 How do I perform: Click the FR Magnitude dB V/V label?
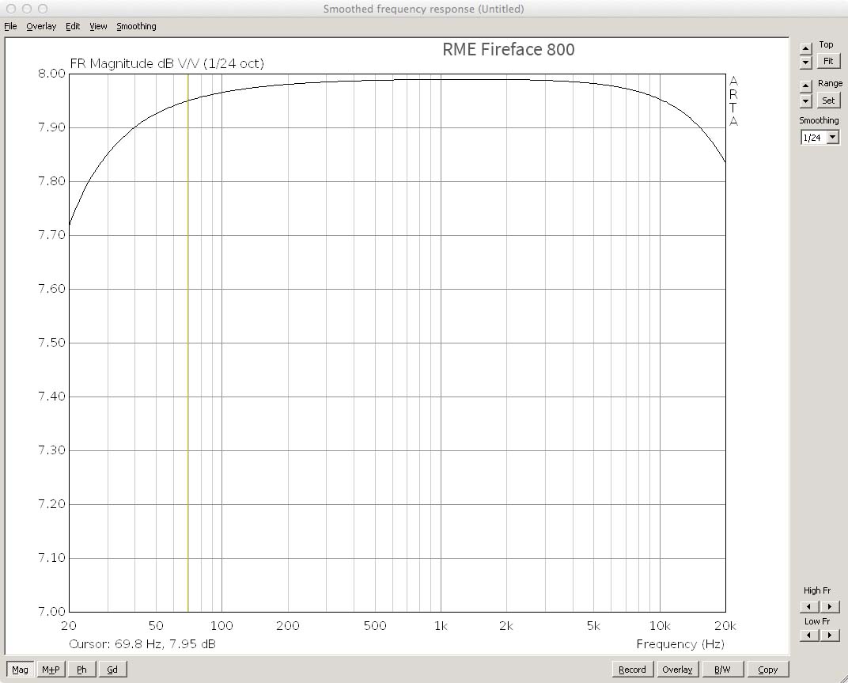[x=167, y=63]
